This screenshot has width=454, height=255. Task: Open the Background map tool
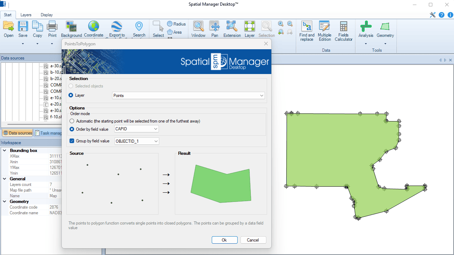click(71, 26)
